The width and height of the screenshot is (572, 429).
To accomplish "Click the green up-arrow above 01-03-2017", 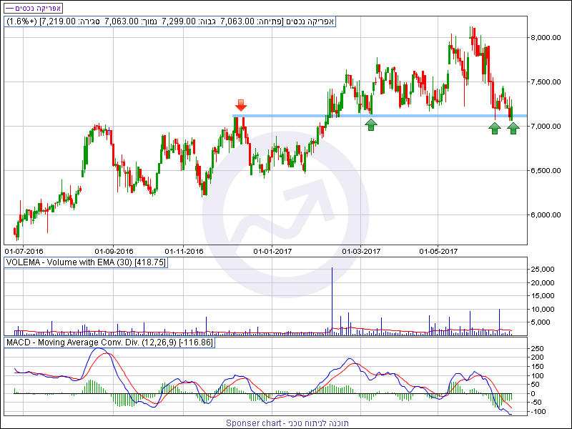I will (x=371, y=124).
